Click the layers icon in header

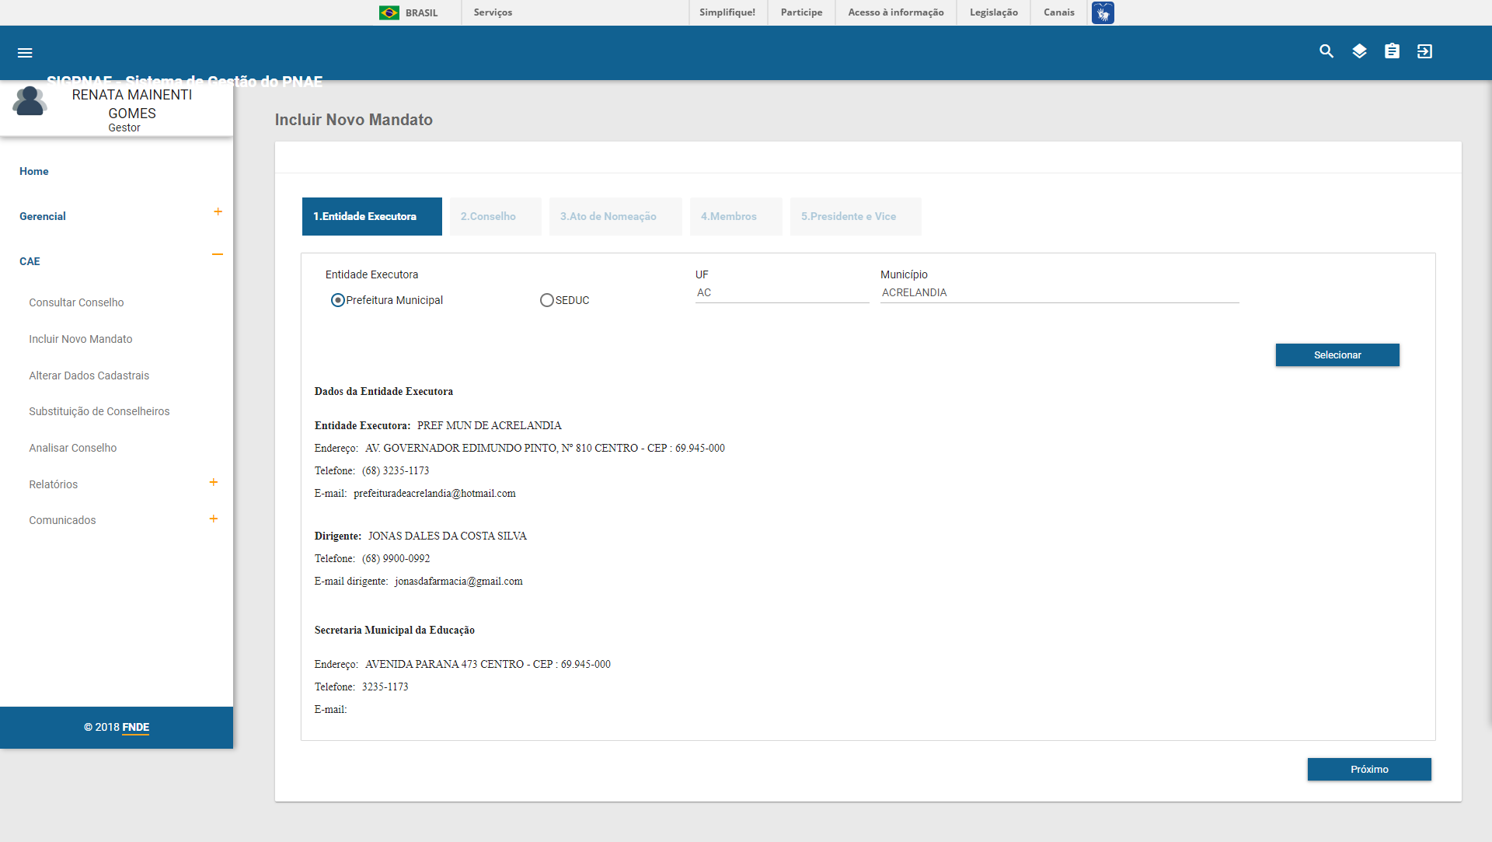1359,51
